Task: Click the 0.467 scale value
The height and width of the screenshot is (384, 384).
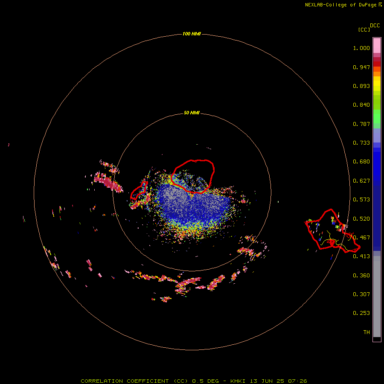Action: pyautogui.click(x=361, y=238)
